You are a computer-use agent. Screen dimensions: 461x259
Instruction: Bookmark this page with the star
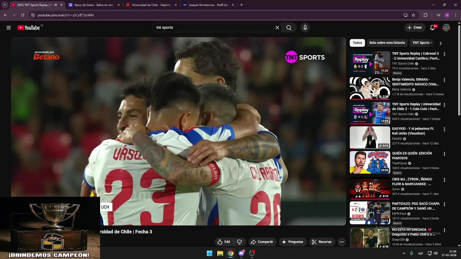click(413, 15)
